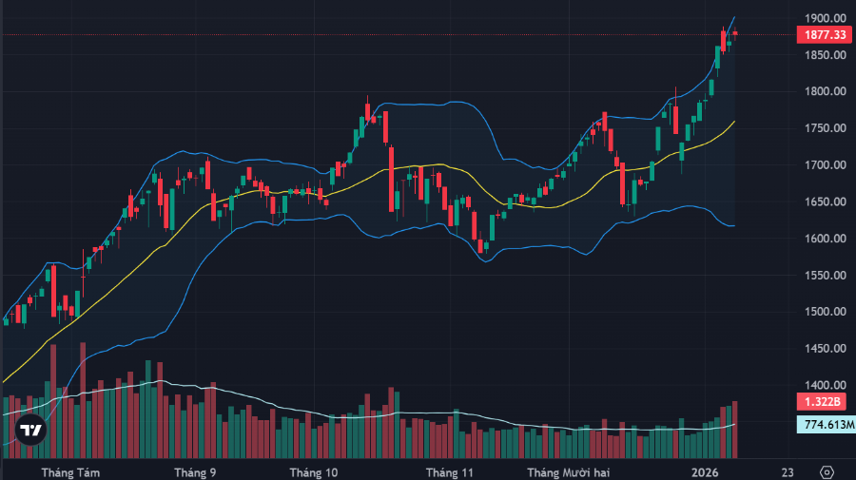
Task: Open chart settings gear icon
Action: [x=826, y=471]
